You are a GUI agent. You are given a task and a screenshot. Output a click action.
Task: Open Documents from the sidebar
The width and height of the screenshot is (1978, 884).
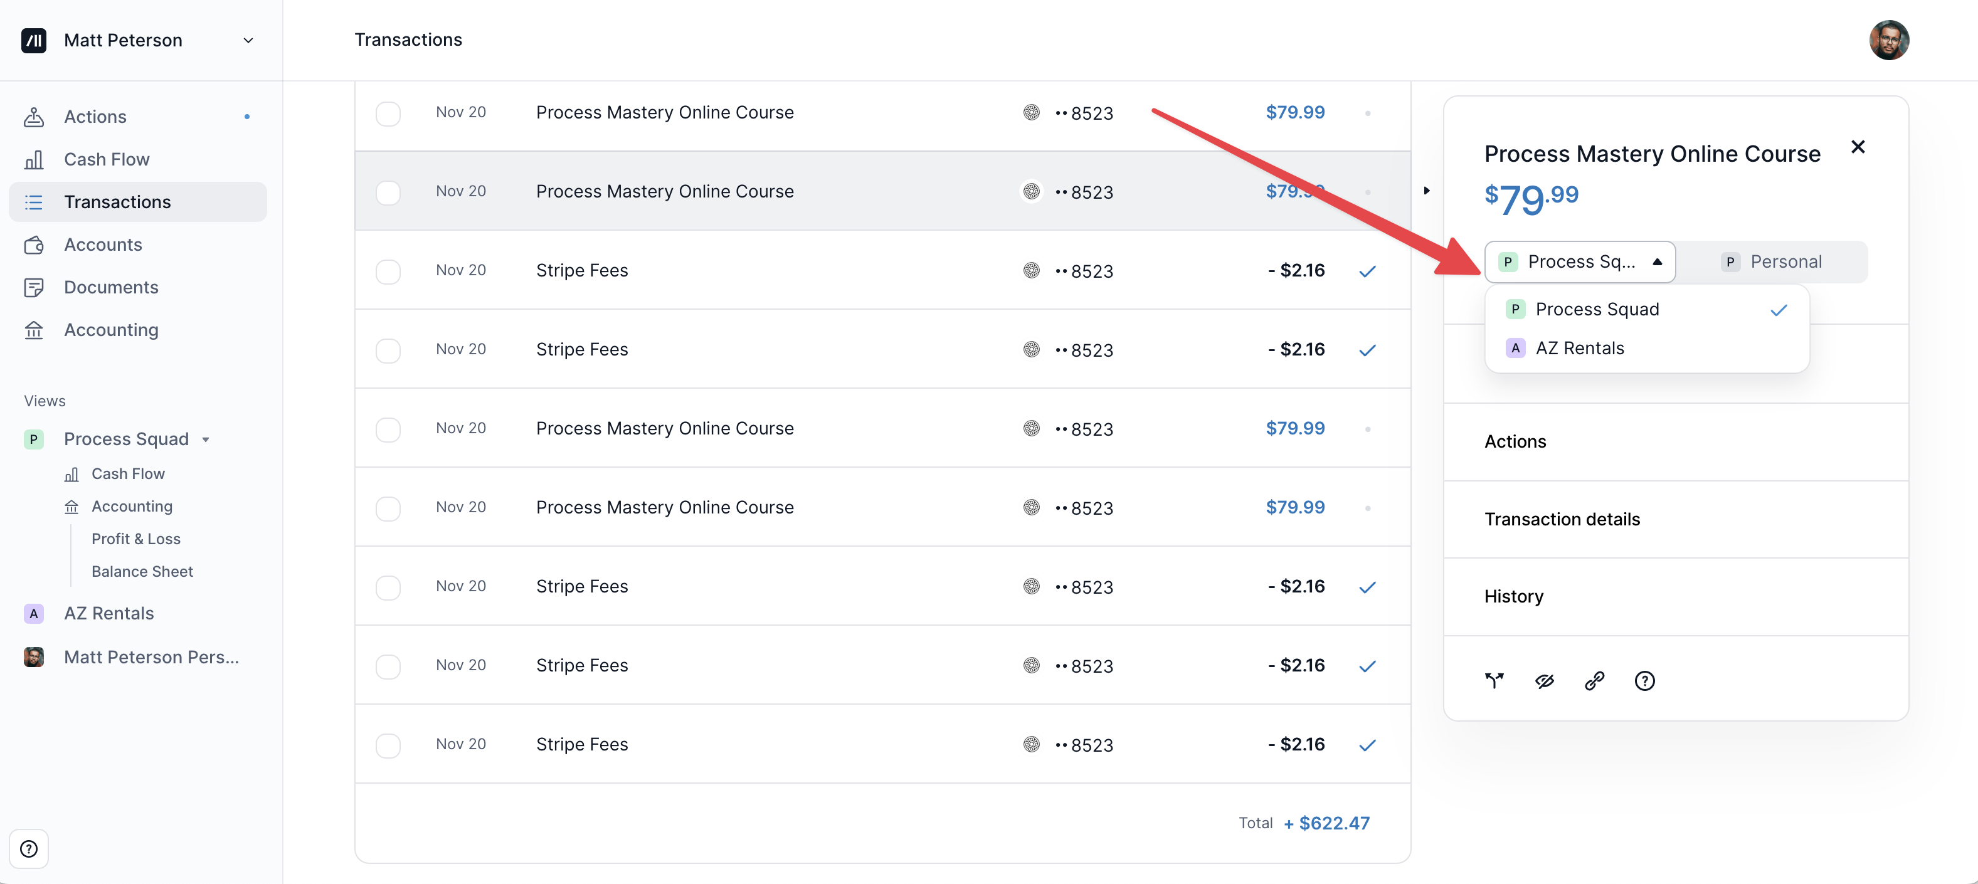click(x=110, y=287)
